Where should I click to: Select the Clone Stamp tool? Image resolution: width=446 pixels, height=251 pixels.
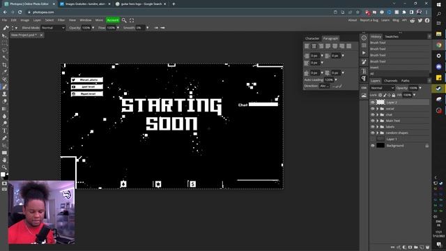(4, 94)
